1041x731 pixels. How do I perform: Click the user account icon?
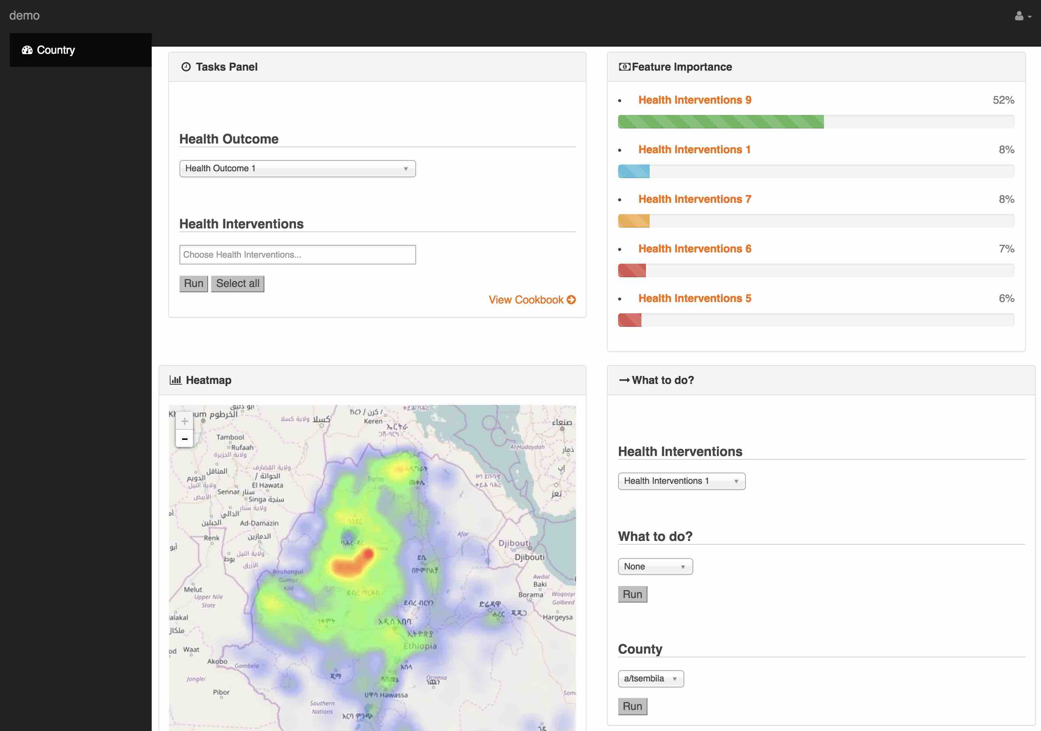(x=1019, y=16)
